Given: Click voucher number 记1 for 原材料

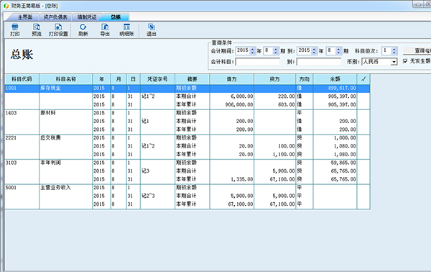Looking at the screenshot, I should 145,121.
